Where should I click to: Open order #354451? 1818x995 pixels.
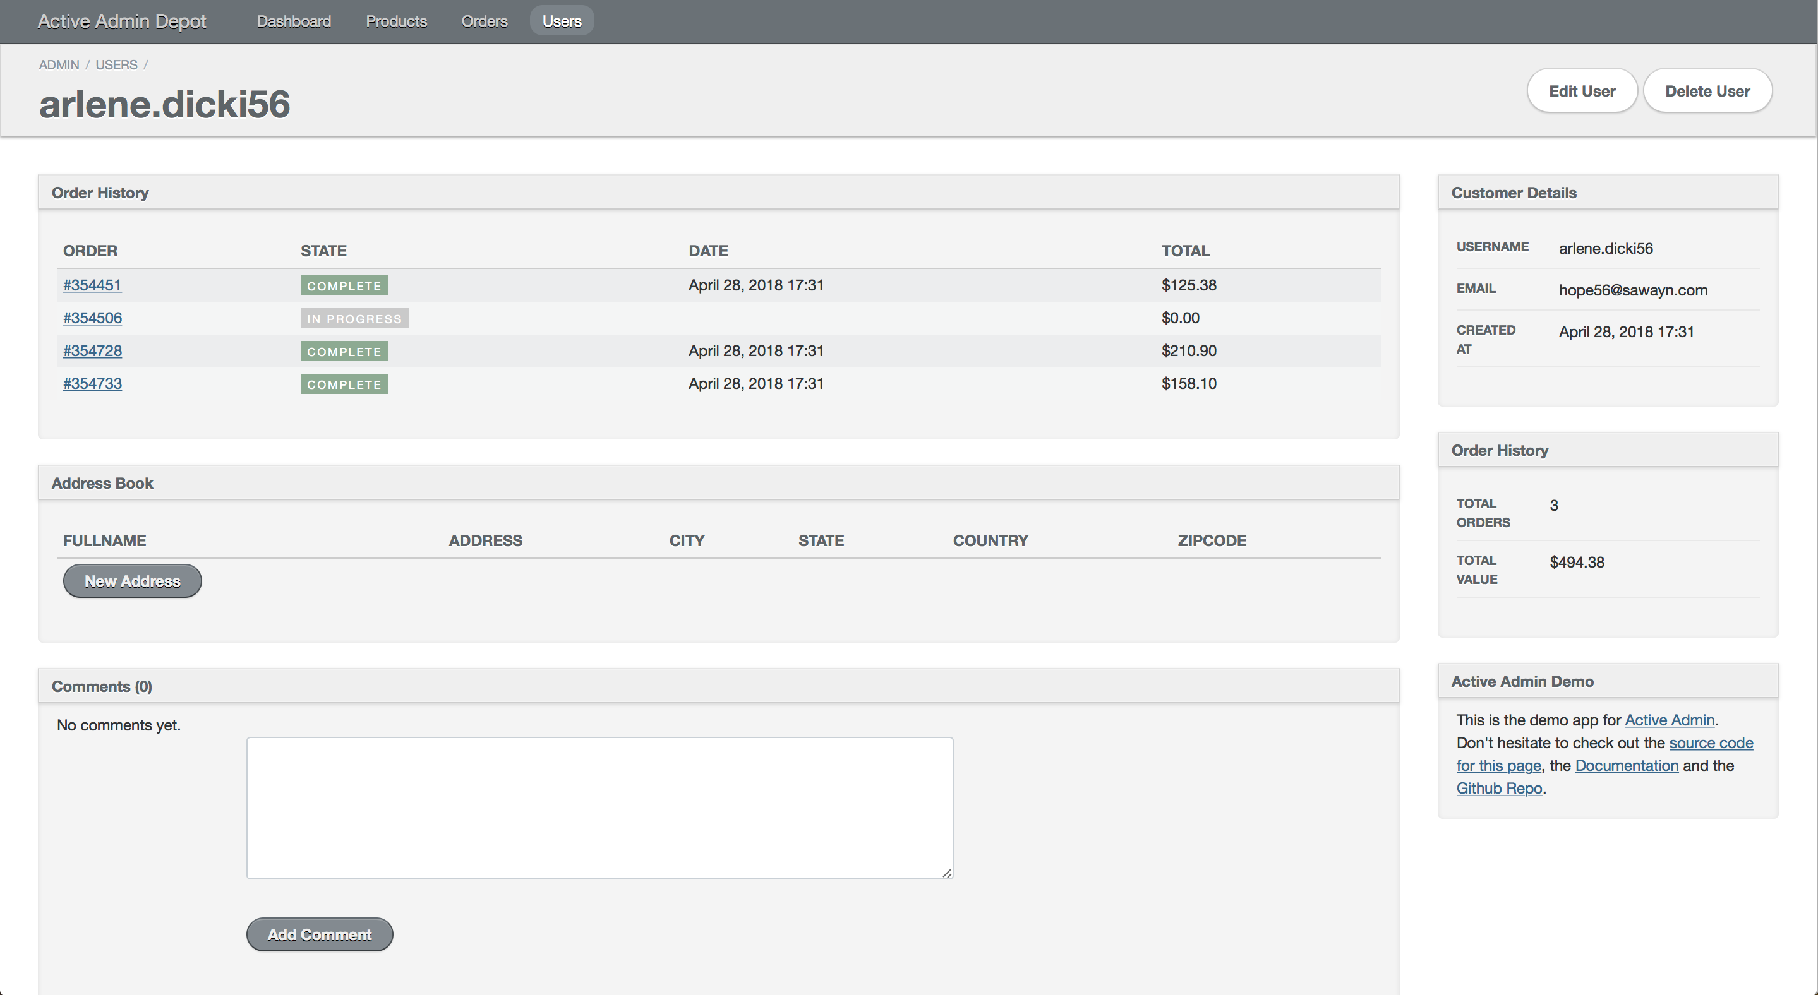92,285
